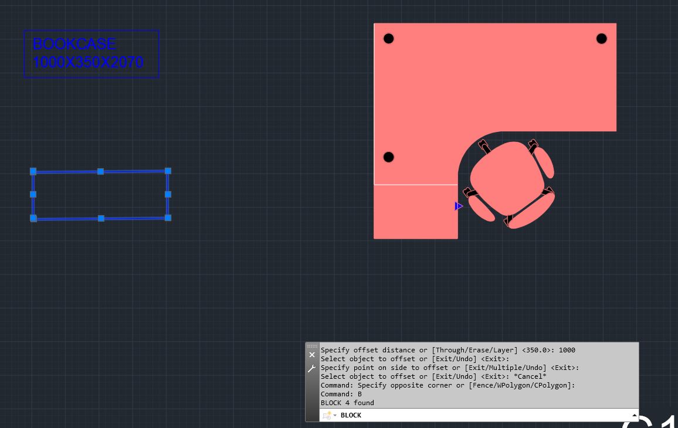Open the dropdown arrow beside the BLOCK suggestion icon
Screen dimensions: 678x428
pos(335,416)
